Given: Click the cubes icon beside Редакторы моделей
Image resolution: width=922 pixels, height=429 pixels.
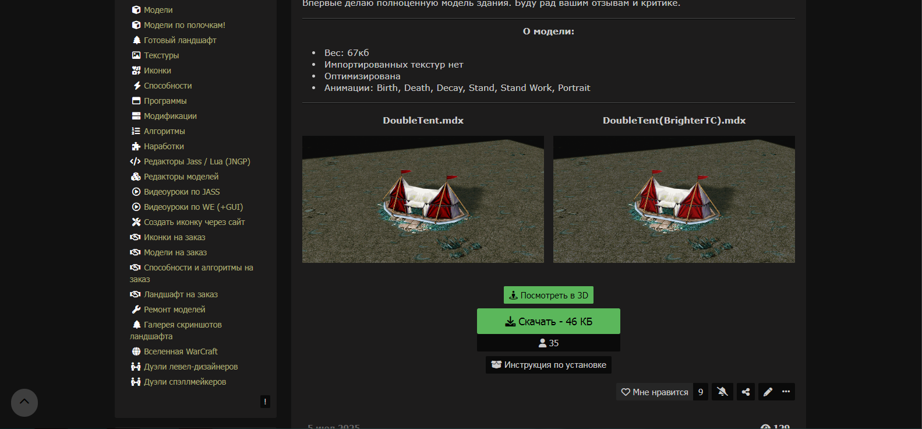Looking at the screenshot, I should tap(136, 177).
